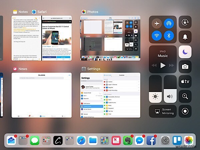Open the article headline in Safari card
This screenshot has height=150, width=200.
[56, 27]
